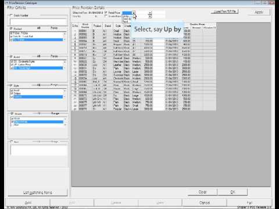279x209 pixels.
Task: Select stock number 000001 cell
Action: click(85, 31)
